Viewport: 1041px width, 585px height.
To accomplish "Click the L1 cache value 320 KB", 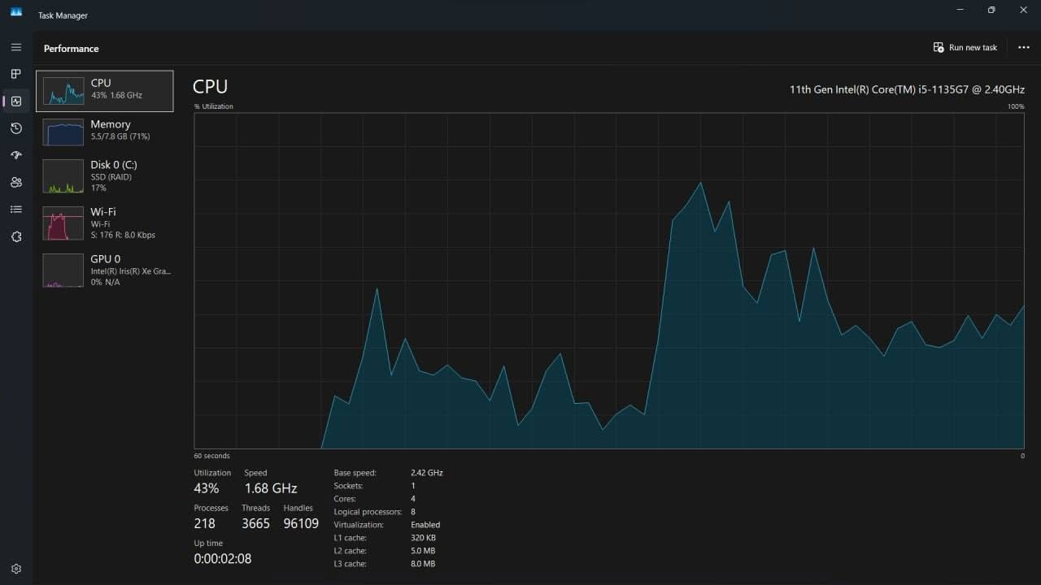I will tap(424, 538).
